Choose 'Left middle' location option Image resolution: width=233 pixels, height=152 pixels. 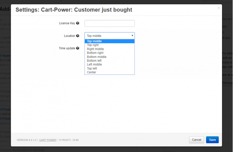click(x=110, y=65)
